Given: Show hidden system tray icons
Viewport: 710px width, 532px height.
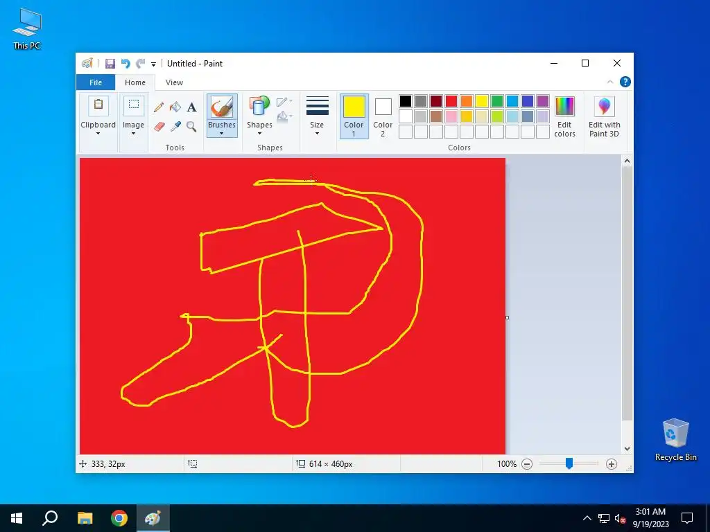Looking at the screenshot, I should click(x=587, y=518).
